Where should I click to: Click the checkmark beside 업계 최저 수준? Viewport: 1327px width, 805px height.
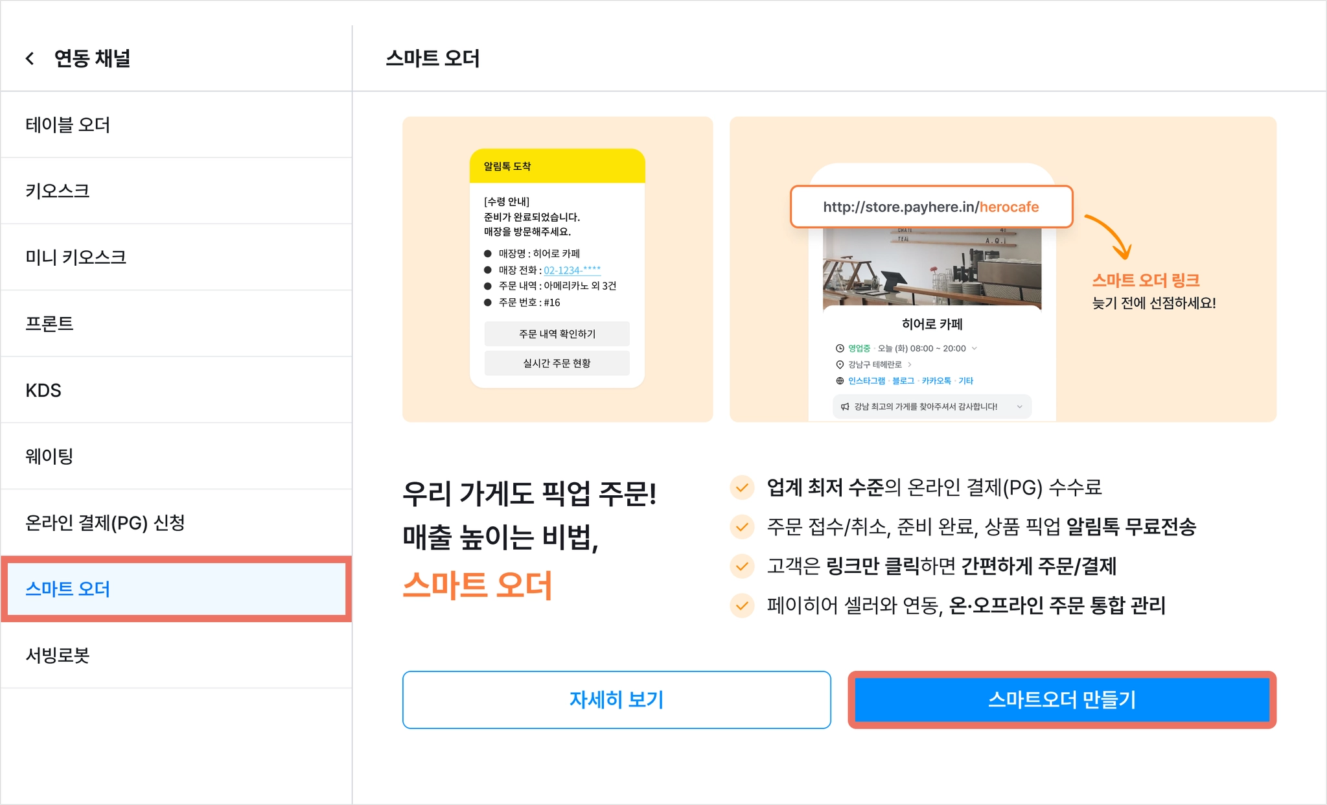click(x=742, y=487)
